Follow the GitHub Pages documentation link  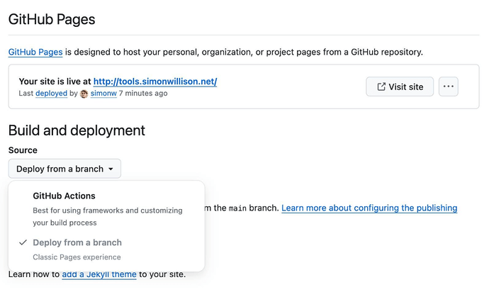[36, 52]
